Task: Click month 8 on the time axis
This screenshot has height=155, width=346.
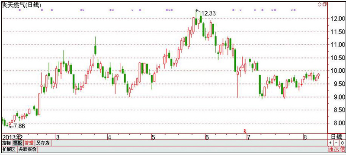Action: pos(305,137)
